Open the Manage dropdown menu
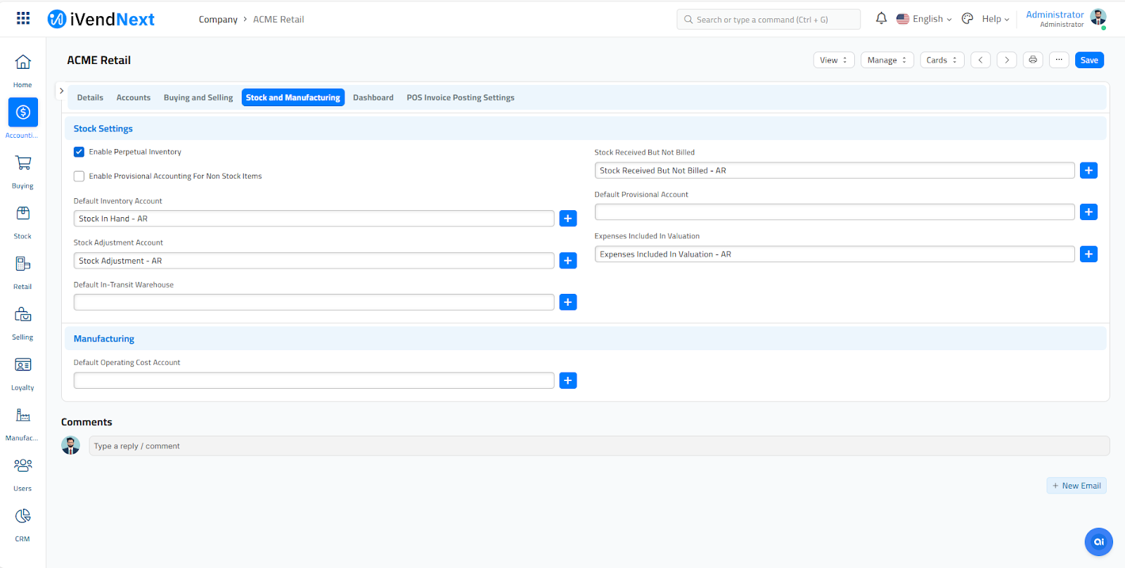Image resolution: width=1125 pixels, height=568 pixels. point(887,60)
